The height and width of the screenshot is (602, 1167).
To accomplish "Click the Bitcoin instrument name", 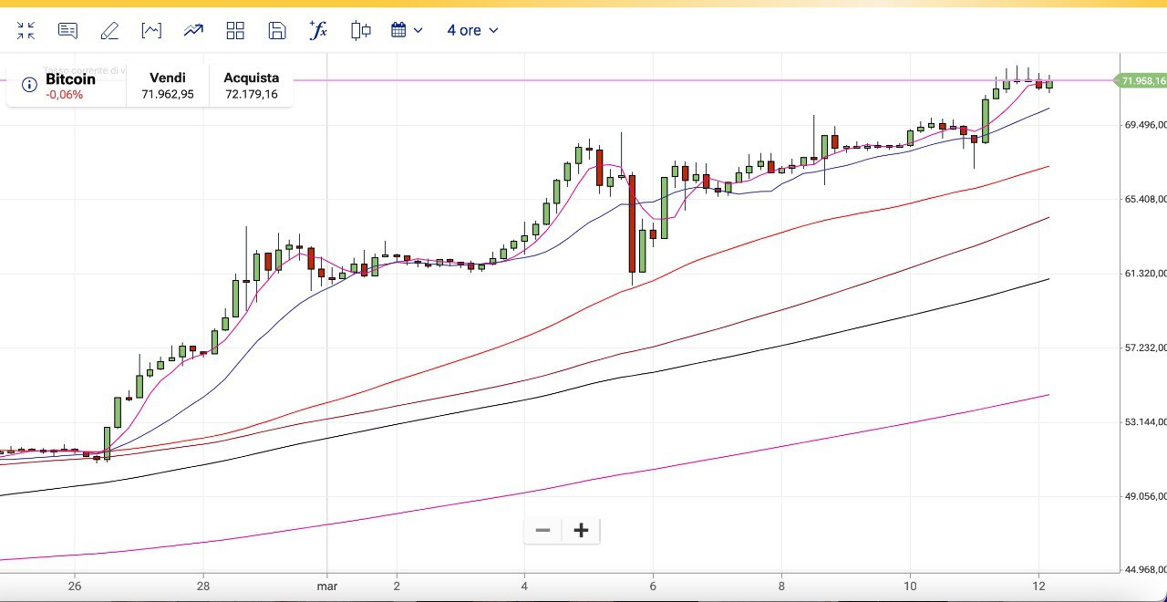I will click(70, 79).
